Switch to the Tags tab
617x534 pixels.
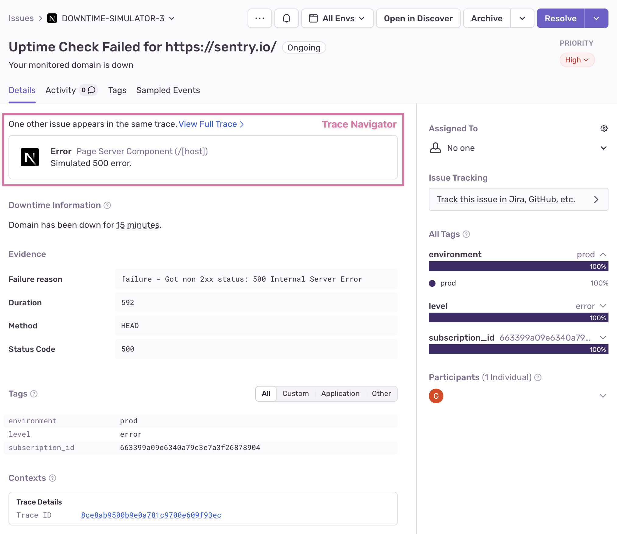pos(117,90)
